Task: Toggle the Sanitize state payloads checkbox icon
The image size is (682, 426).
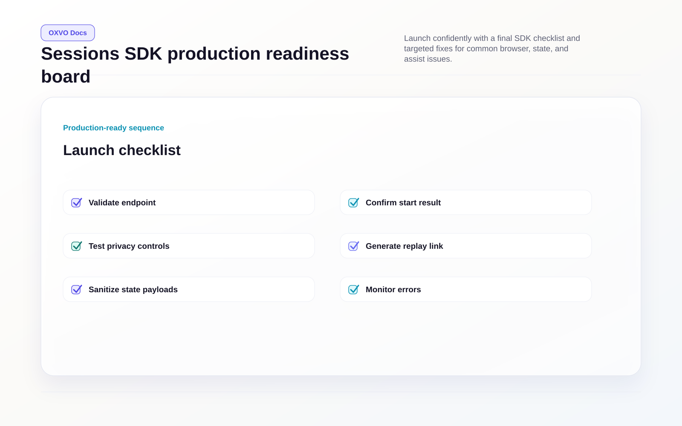Action: coord(77,290)
